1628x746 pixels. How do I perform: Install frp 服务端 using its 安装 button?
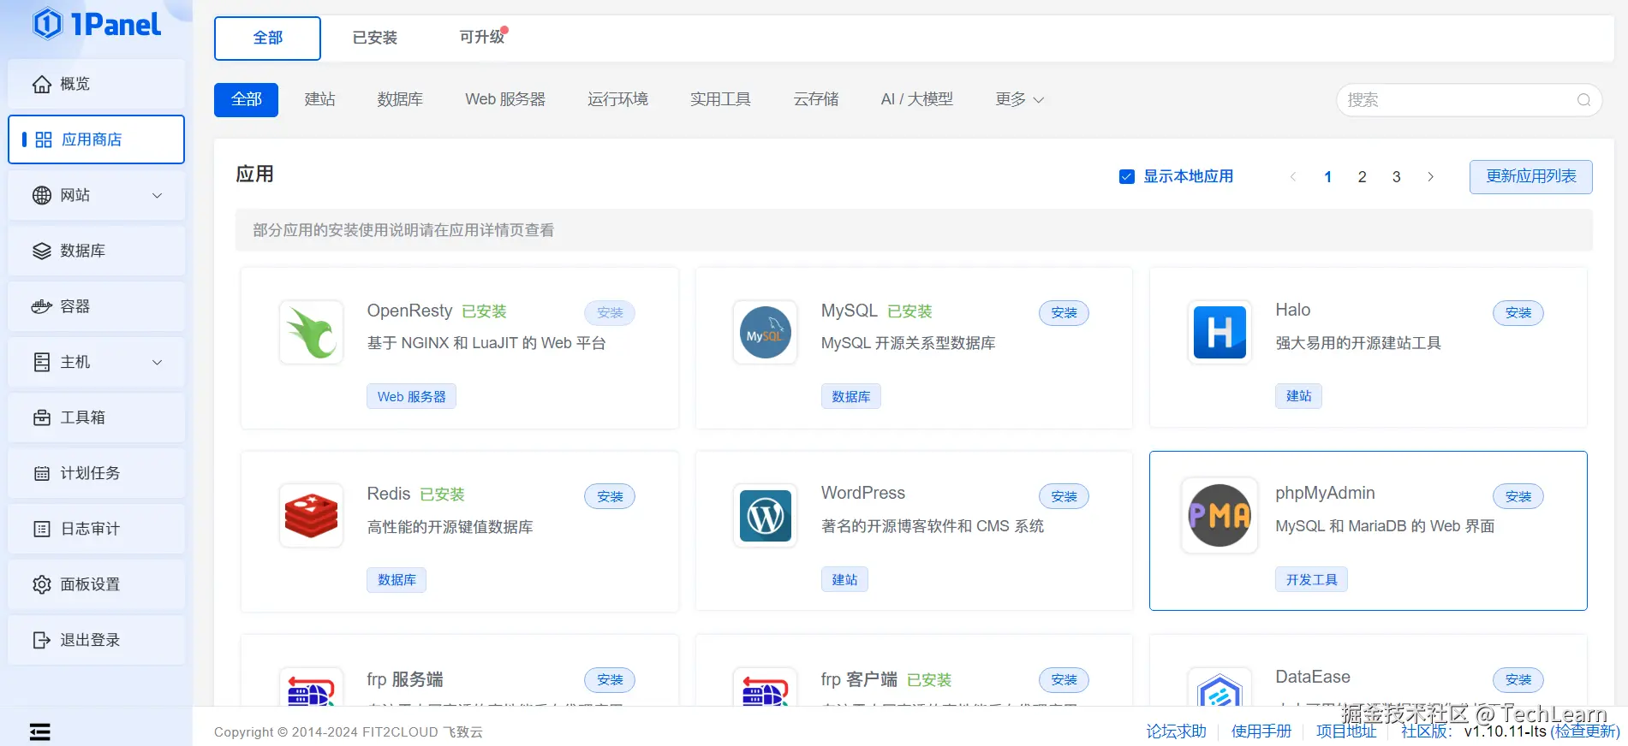coord(610,680)
